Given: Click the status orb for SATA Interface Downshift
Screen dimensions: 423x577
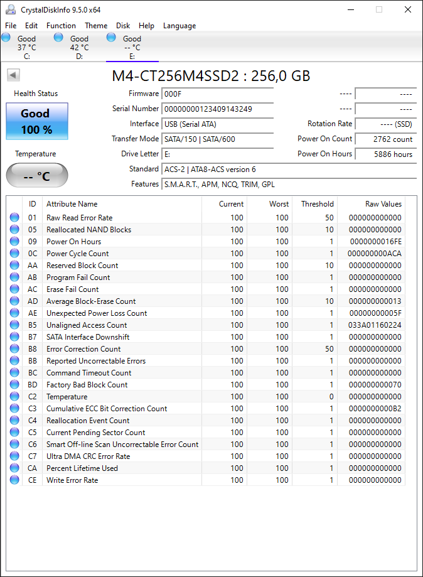Looking at the screenshot, I should pyautogui.click(x=14, y=337).
